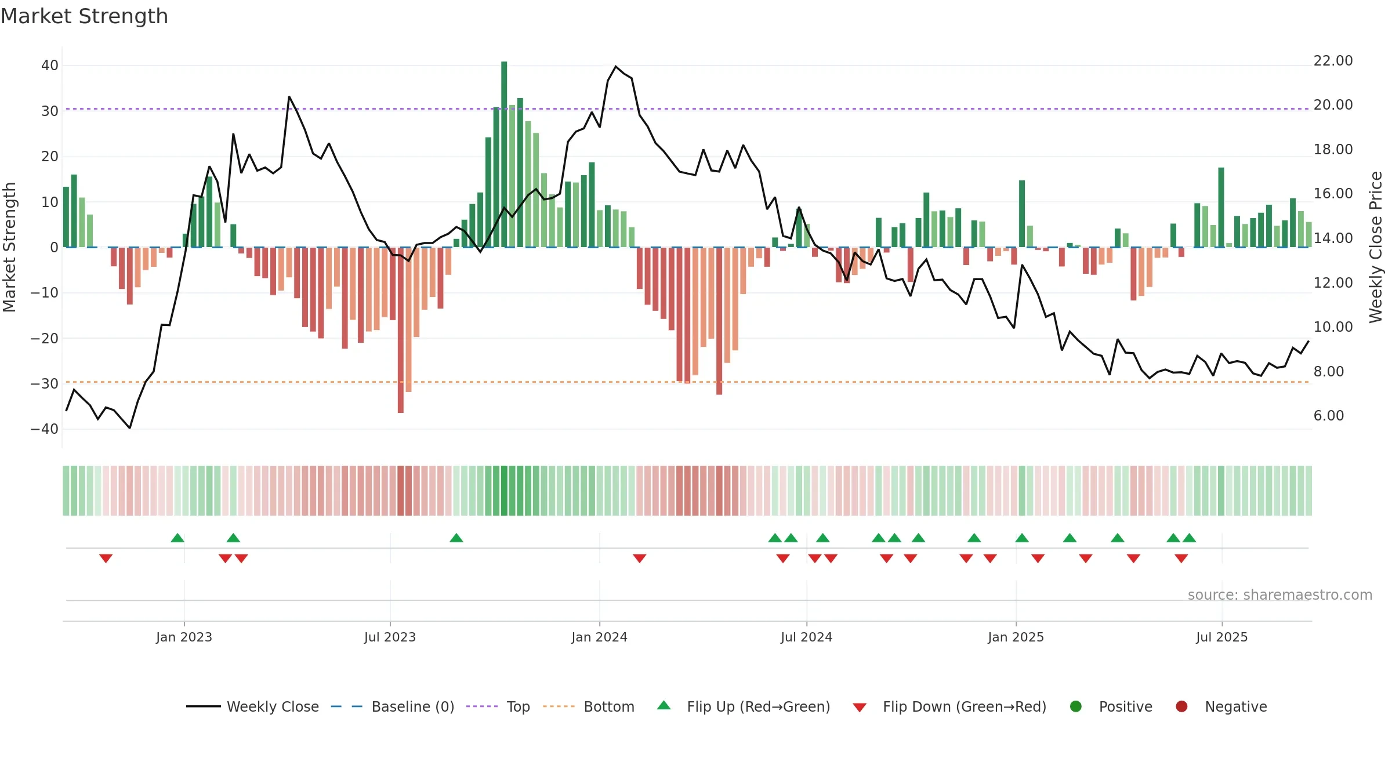This screenshot has height=783, width=1392.
Task: Click the earliest flip-down marker before Jan 2023
Action: click(x=106, y=559)
